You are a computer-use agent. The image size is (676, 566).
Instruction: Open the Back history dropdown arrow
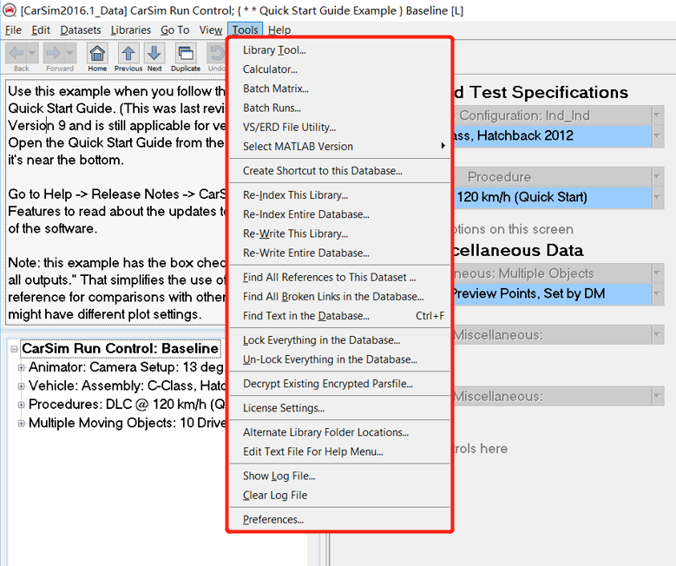(x=32, y=54)
